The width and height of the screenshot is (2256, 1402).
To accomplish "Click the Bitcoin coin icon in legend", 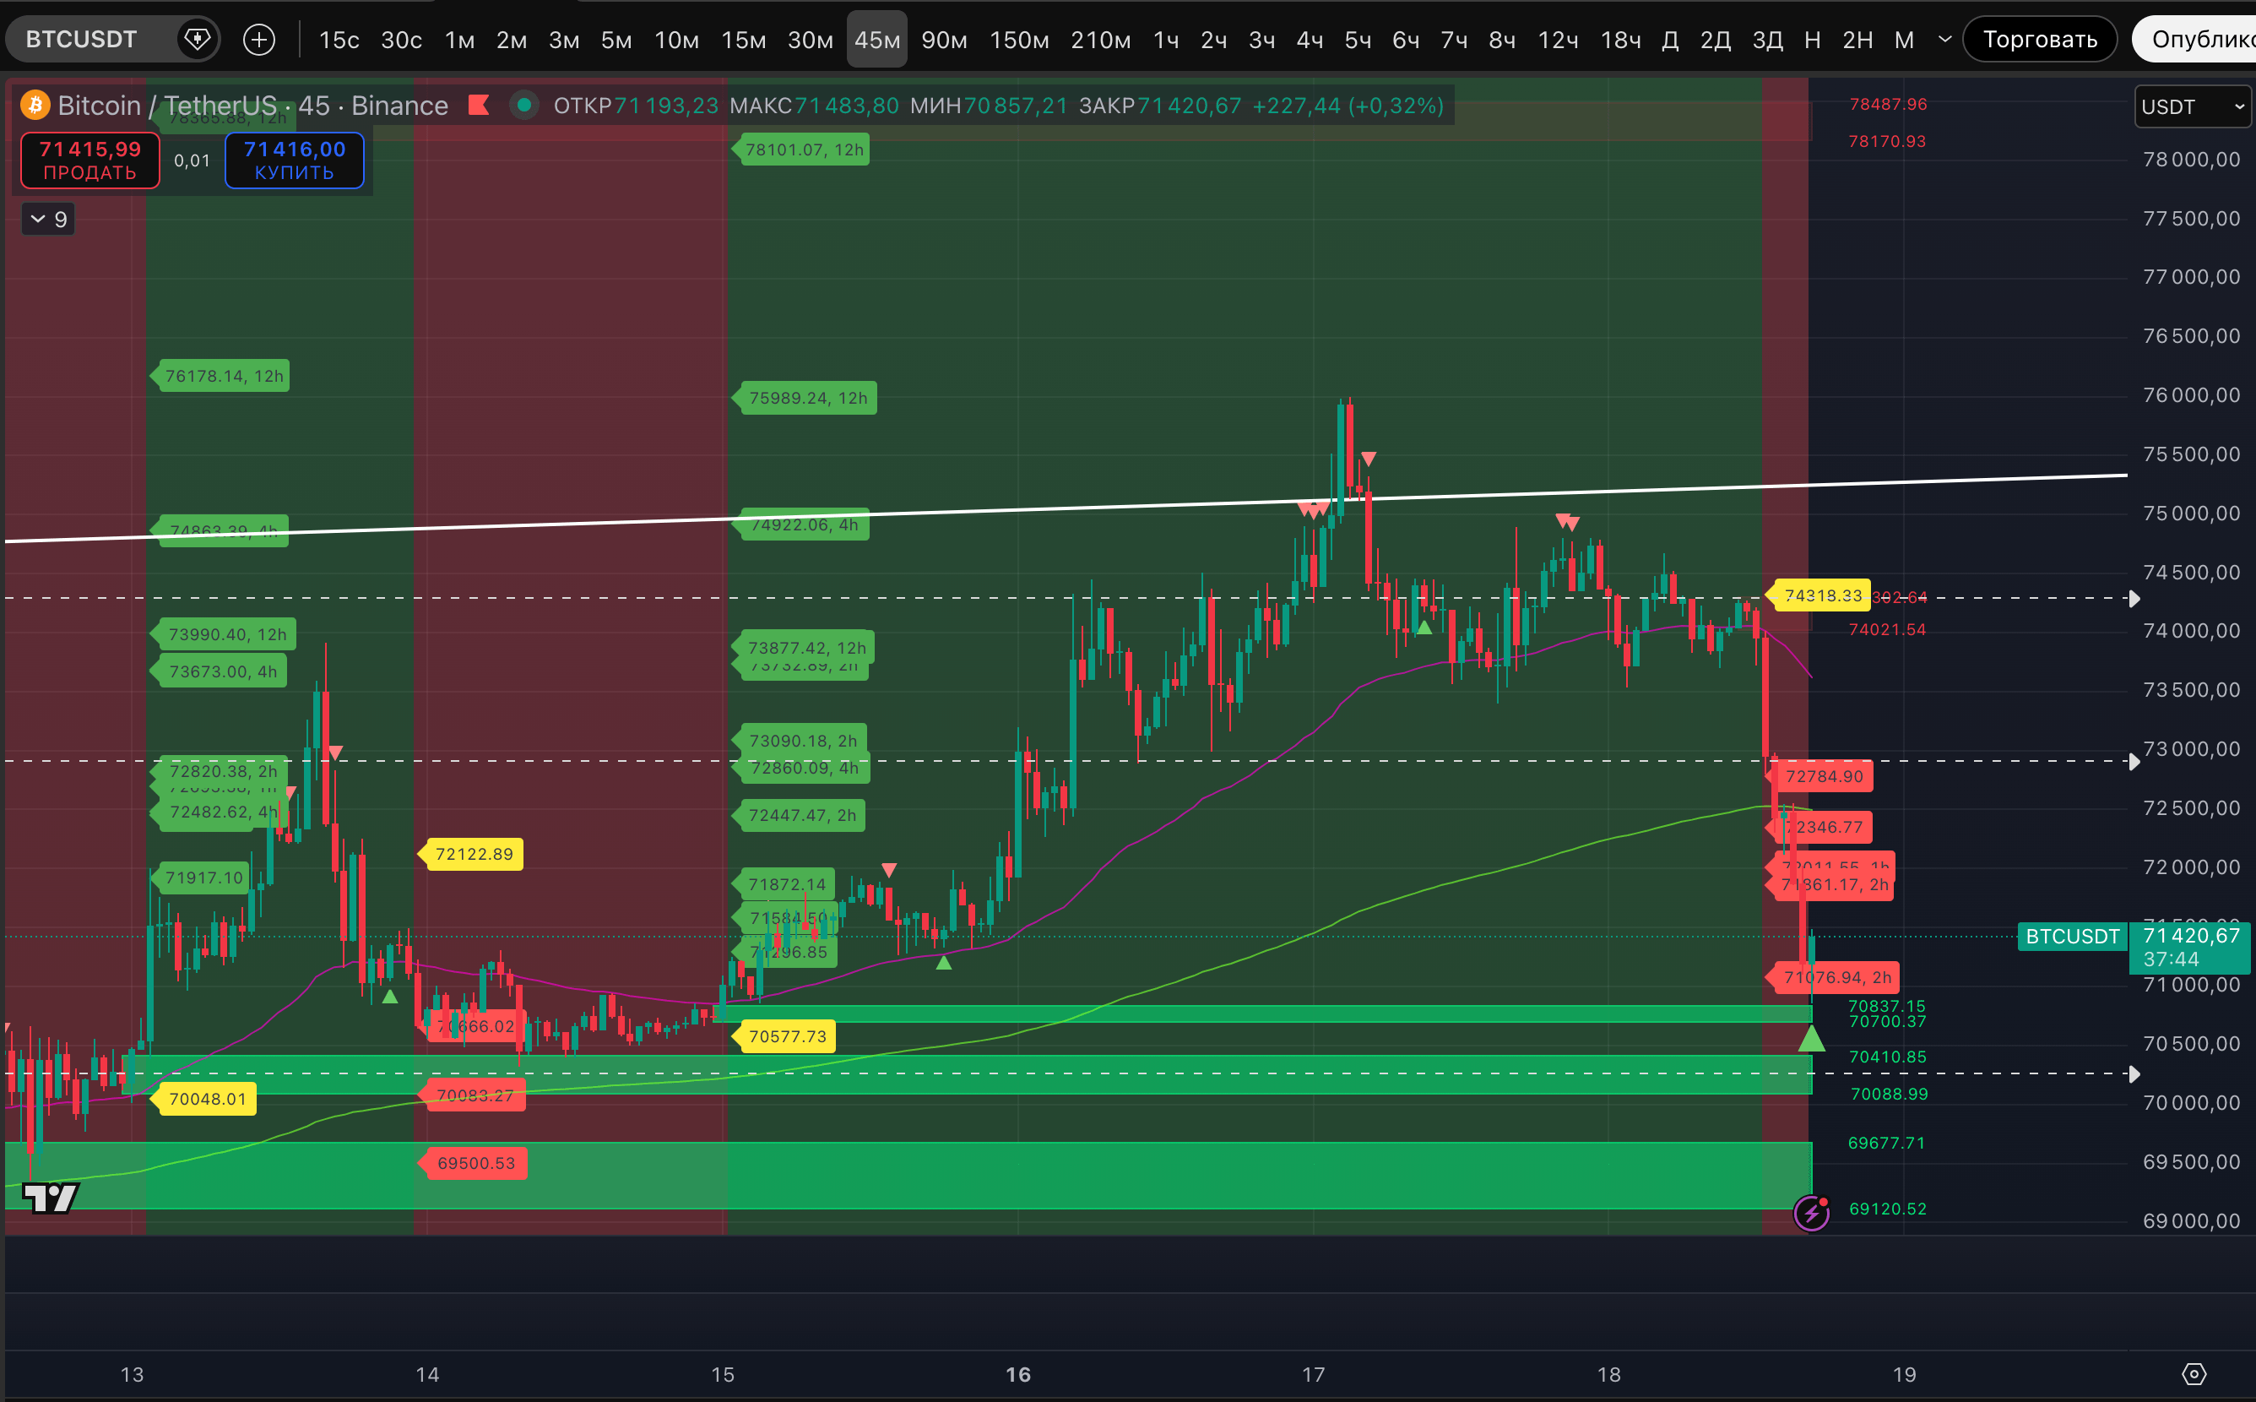I will click(x=35, y=106).
